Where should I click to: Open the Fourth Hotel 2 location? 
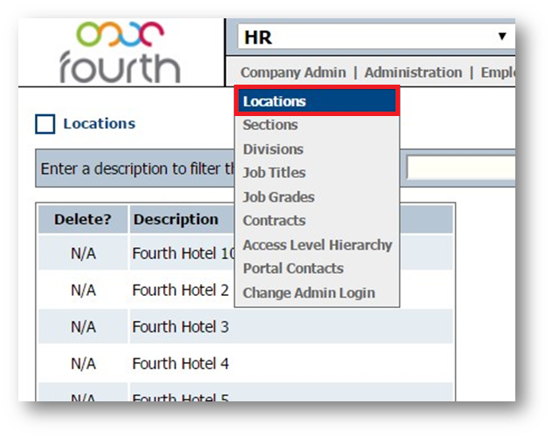click(x=180, y=291)
